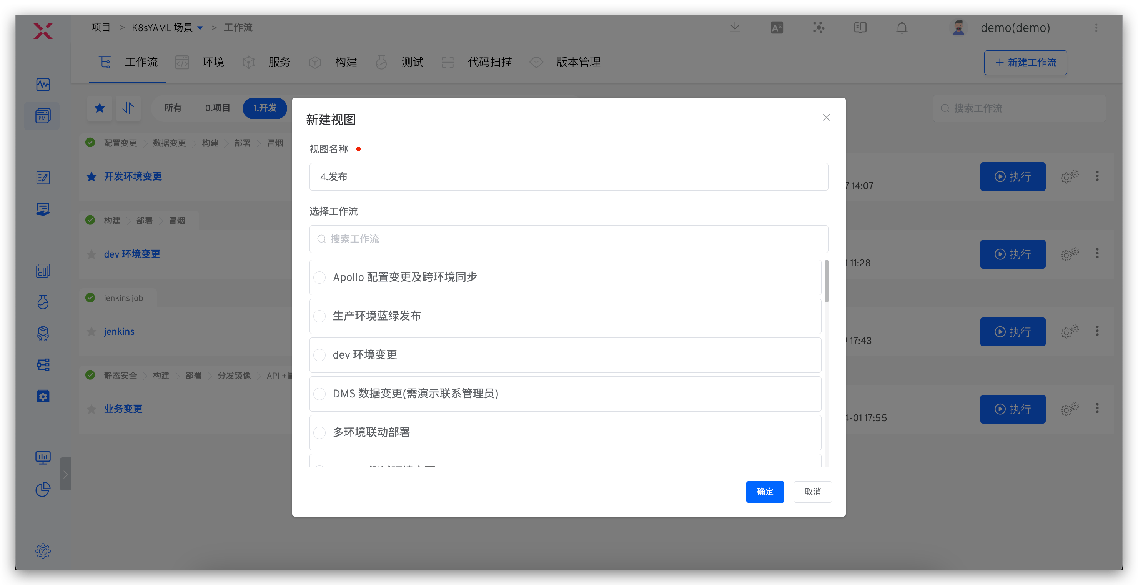Expand the collapsed sidebar arrow handle
1138x585 pixels.
[x=65, y=474]
